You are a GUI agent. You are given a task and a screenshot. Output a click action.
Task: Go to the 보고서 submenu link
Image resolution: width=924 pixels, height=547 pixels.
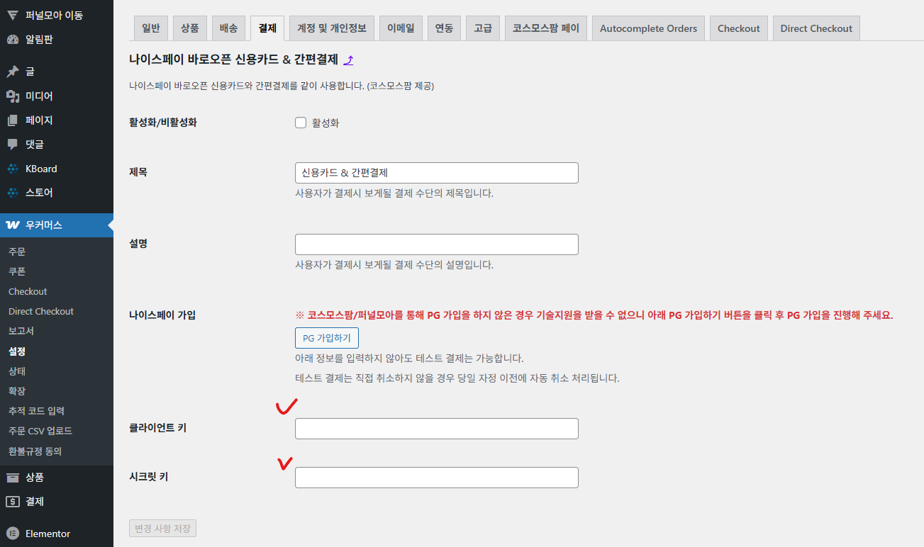tap(21, 331)
